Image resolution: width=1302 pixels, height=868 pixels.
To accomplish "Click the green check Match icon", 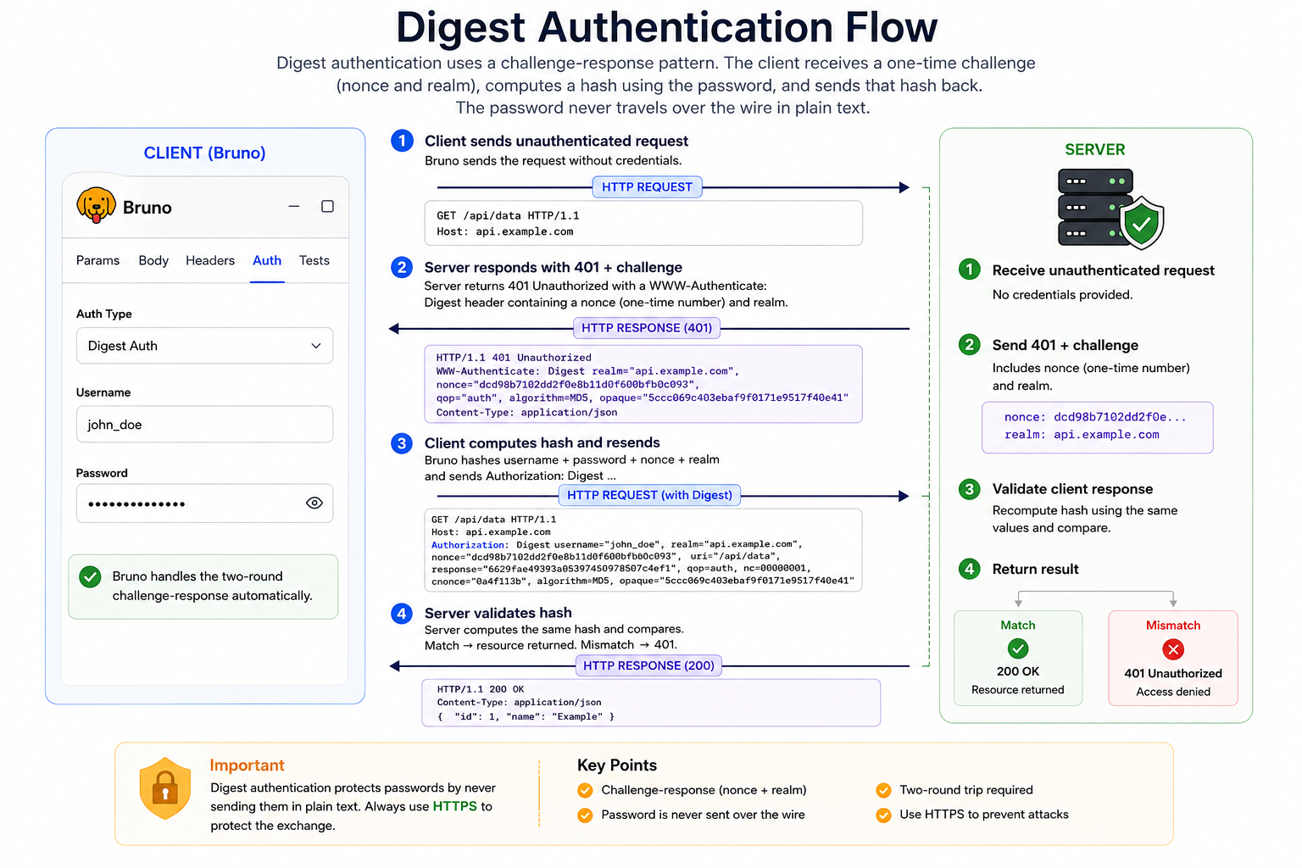I will coord(1018,648).
